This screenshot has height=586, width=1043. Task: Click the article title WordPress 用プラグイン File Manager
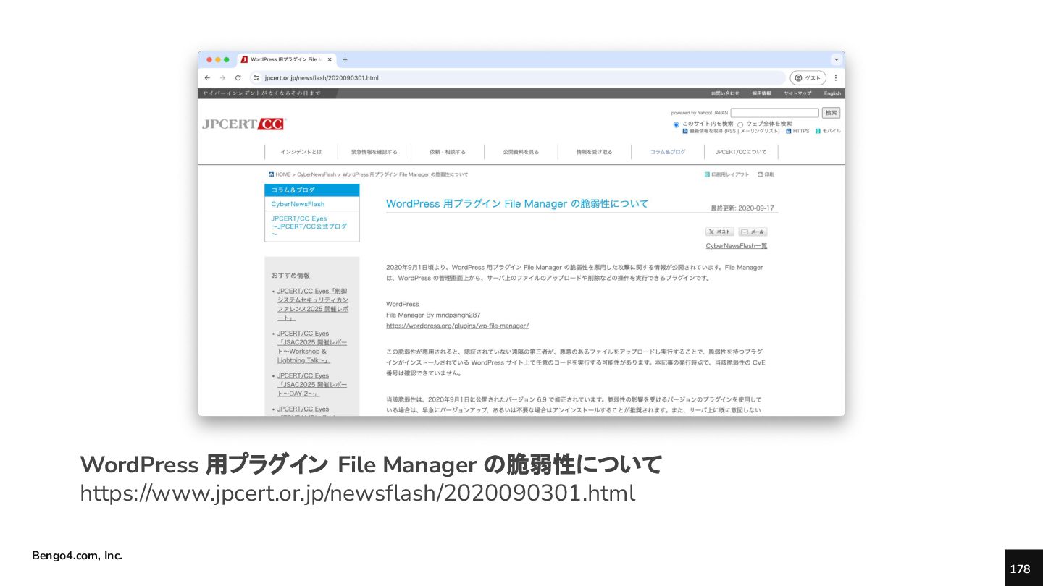pos(517,203)
